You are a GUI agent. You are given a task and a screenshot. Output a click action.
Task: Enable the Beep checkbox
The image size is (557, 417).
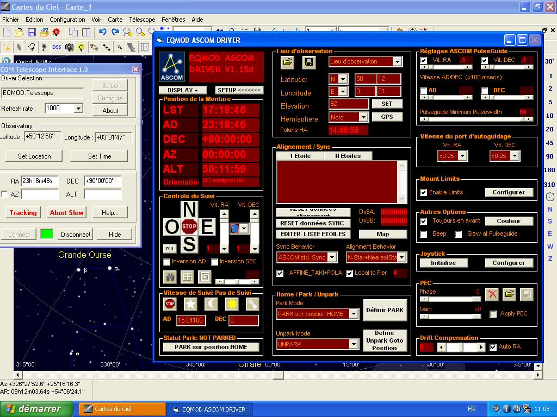click(x=423, y=235)
